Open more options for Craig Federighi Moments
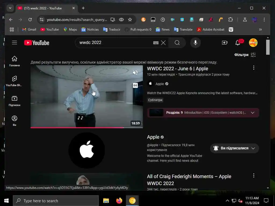The height and width of the screenshot is (206, 275). (254, 175)
